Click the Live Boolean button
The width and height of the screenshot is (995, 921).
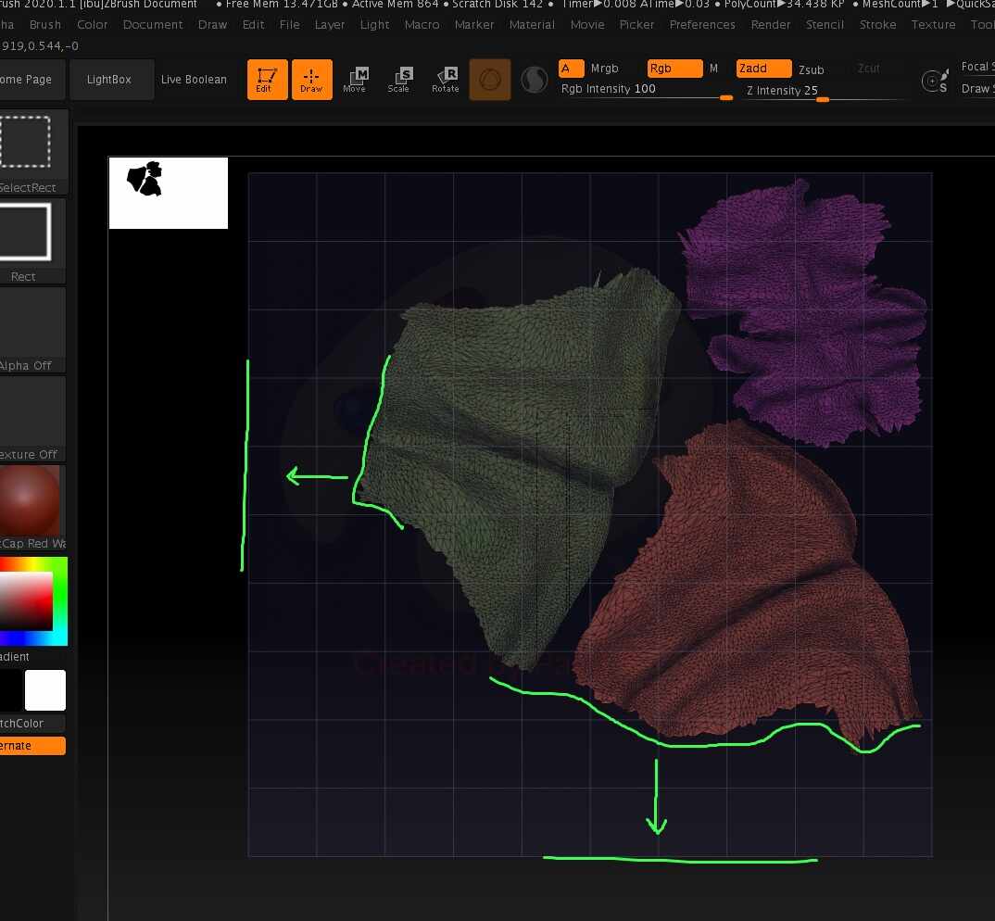click(x=194, y=80)
